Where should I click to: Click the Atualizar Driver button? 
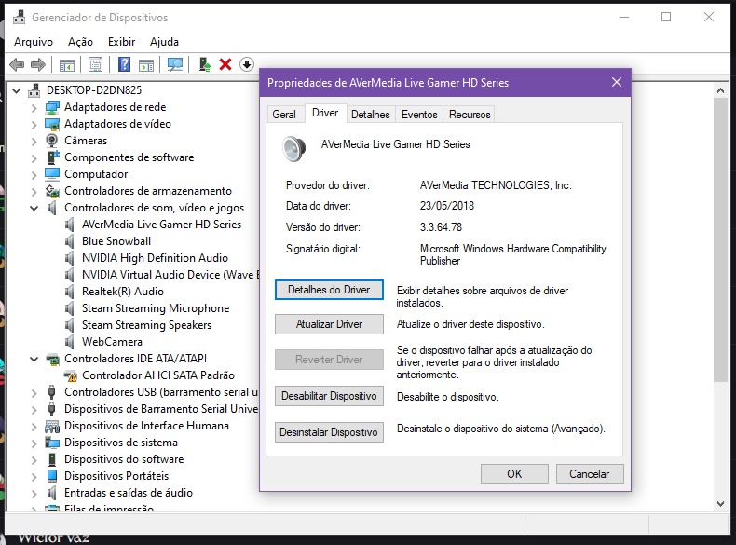(329, 324)
